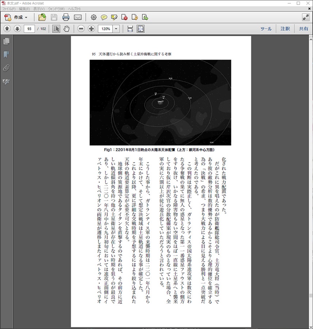Click the extract page icon
Image resolution: width=313 pixels, height=329 pixels.
tap(135, 17)
